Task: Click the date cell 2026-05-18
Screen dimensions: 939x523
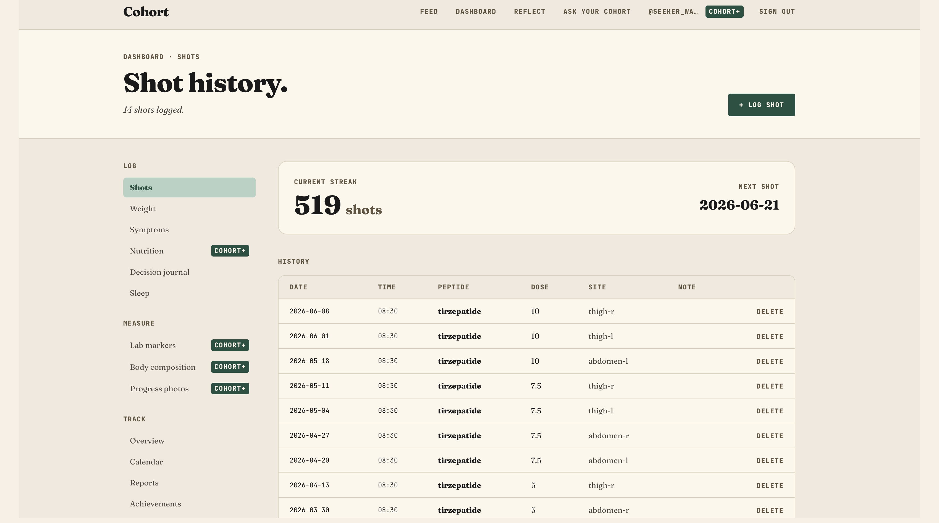Action: point(309,361)
